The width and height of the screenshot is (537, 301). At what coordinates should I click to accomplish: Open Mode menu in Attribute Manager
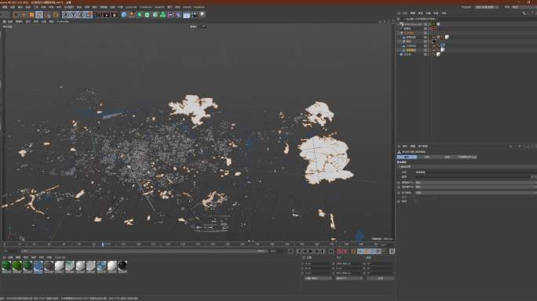point(405,146)
